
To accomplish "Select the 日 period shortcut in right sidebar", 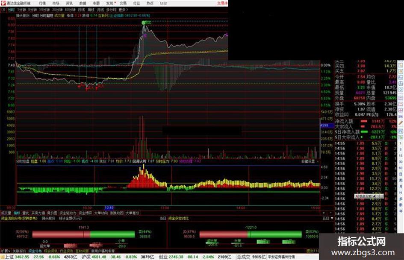I will [401, 174].
